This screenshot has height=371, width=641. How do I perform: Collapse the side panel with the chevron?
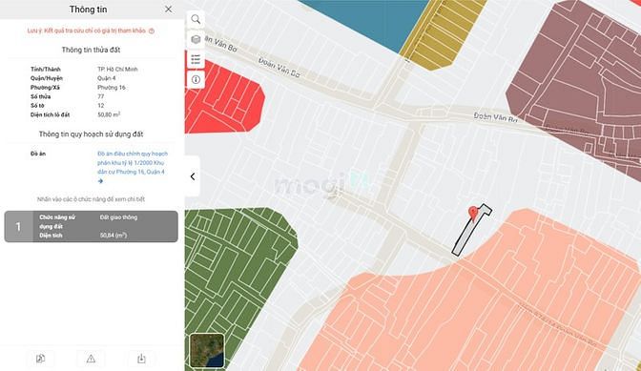click(x=193, y=176)
